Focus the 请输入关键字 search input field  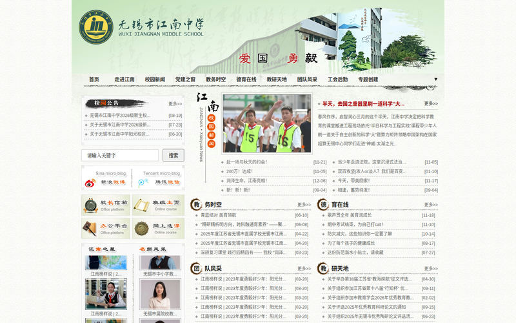click(120, 155)
